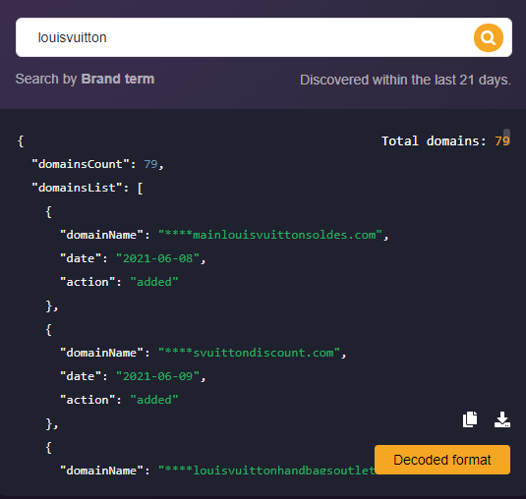This screenshot has width=526, height=499.
Task: Click the orange search magnifier button
Action: 488,37
